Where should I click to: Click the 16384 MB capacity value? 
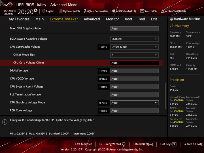click(192, 69)
